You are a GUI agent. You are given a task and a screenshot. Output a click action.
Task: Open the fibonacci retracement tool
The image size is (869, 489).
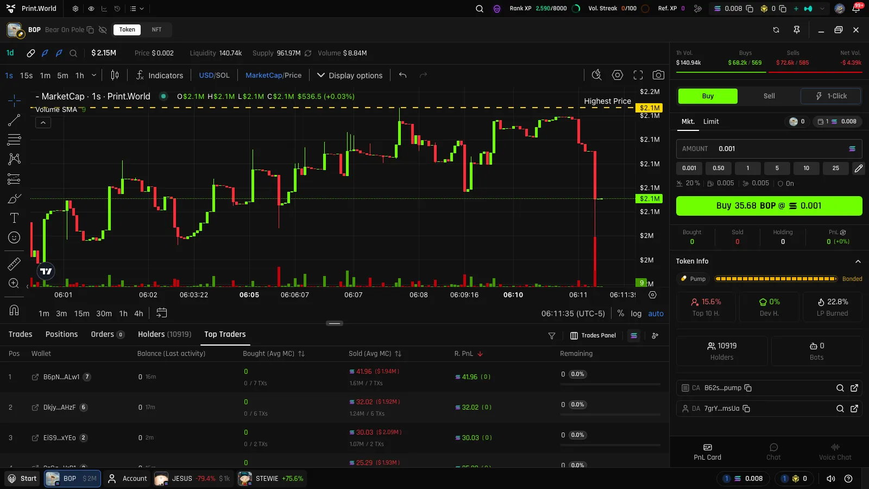pos(14,140)
